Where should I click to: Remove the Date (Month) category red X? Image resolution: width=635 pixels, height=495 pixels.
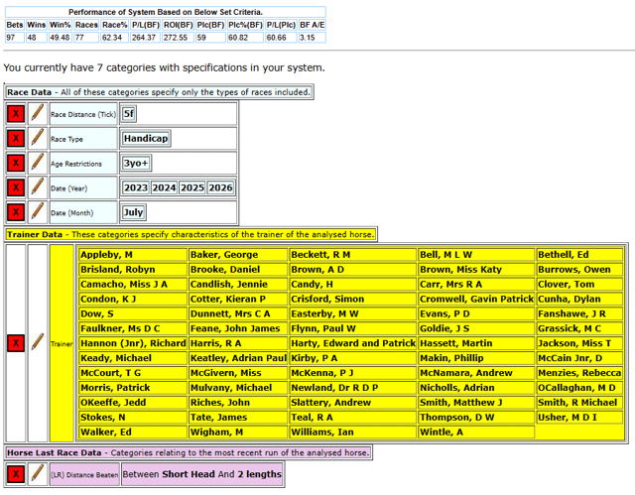(16, 212)
